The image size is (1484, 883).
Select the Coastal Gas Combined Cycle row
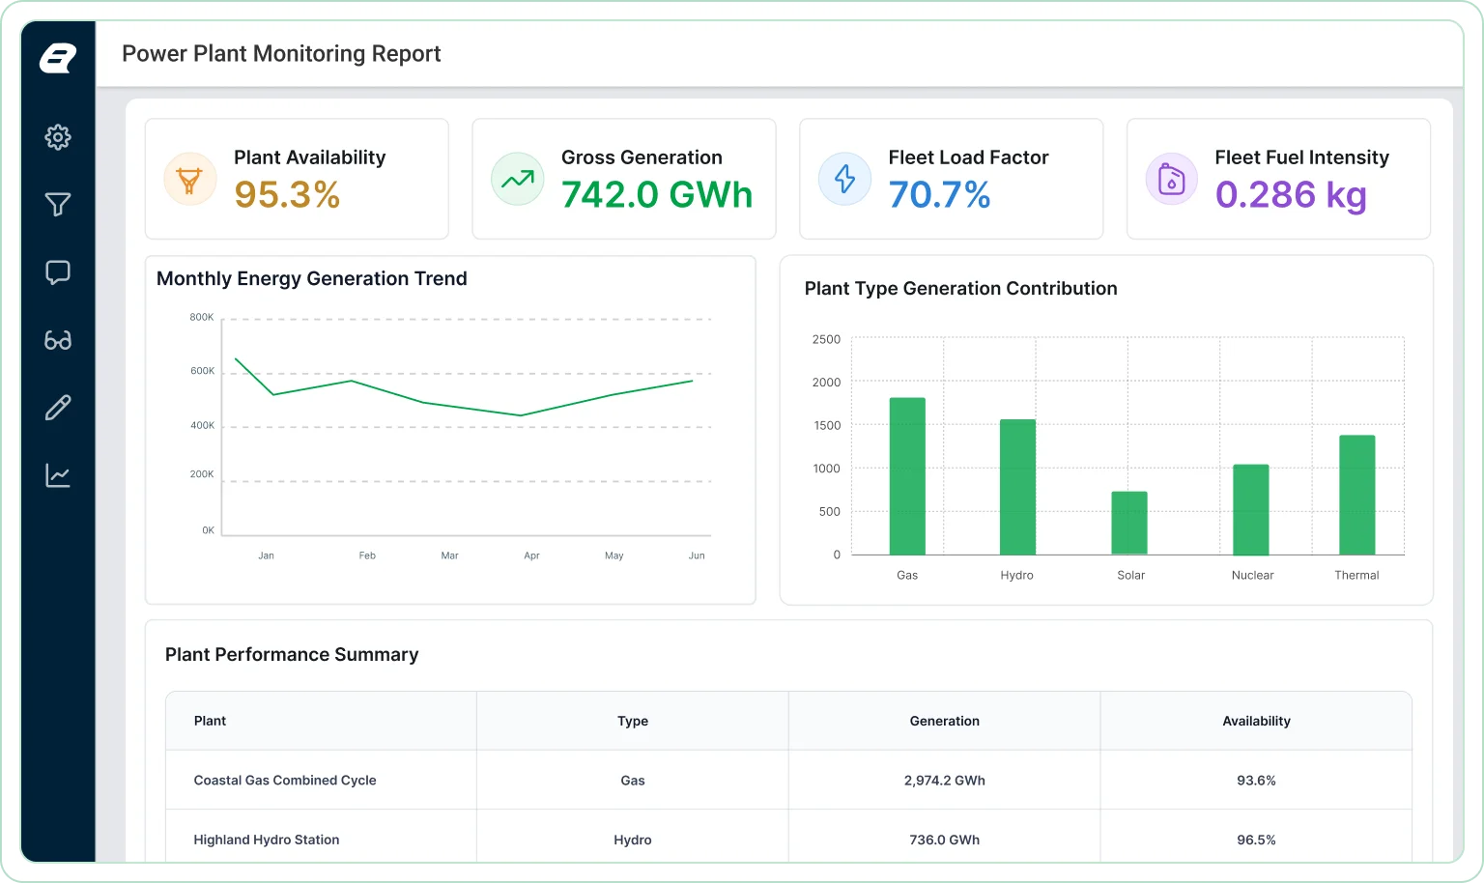pyautogui.click(x=788, y=781)
